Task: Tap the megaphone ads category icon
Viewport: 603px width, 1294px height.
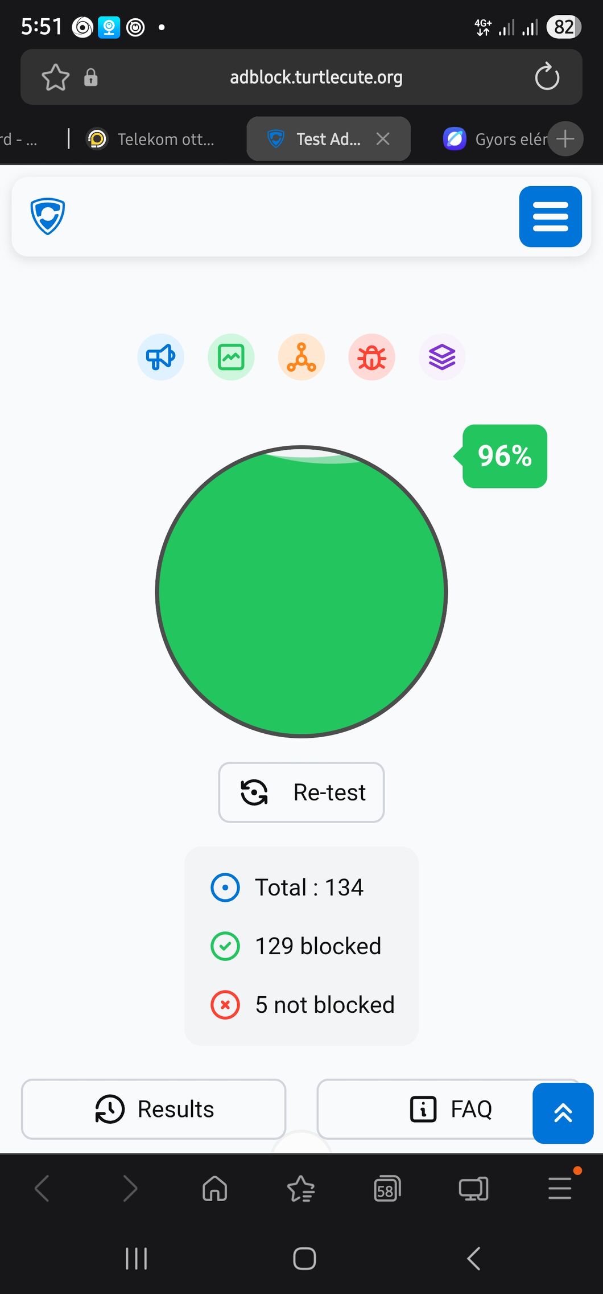Action: pos(160,357)
